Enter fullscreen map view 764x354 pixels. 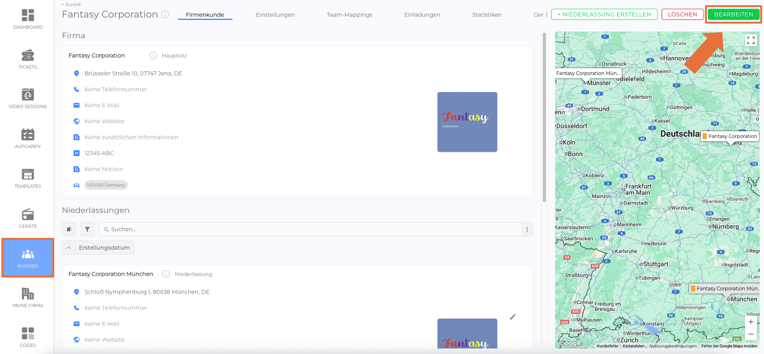point(751,41)
